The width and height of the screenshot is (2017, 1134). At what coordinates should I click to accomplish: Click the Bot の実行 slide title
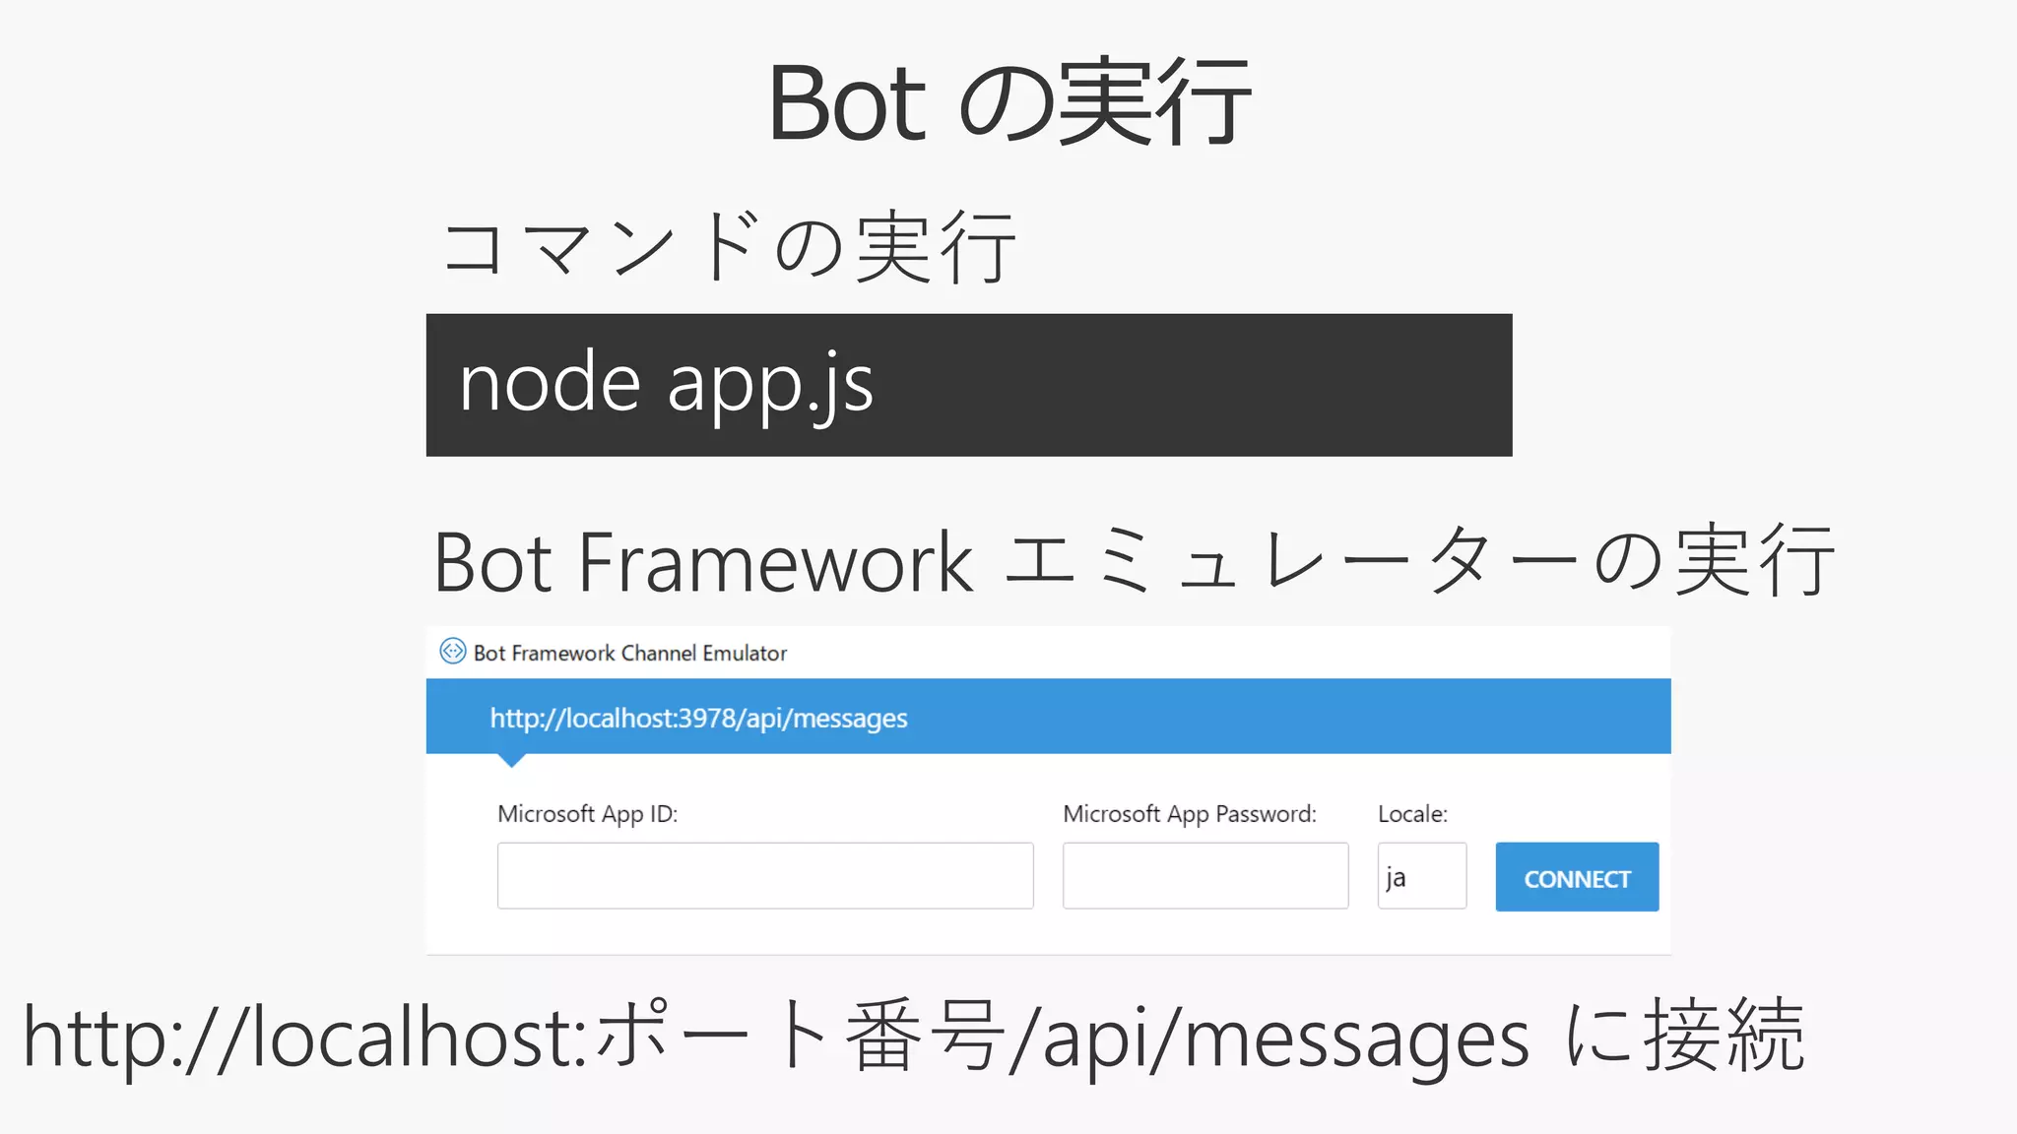pos(1009,102)
